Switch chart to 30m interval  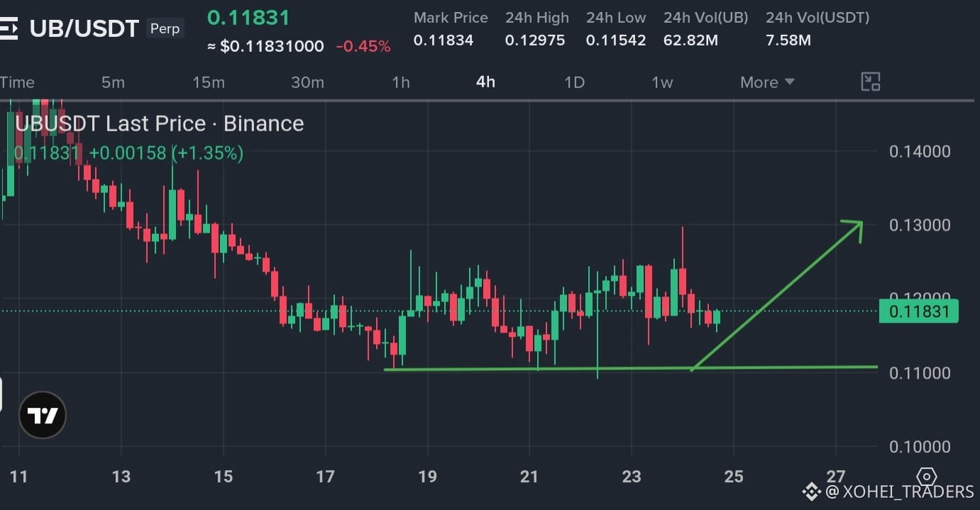(x=307, y=82)
